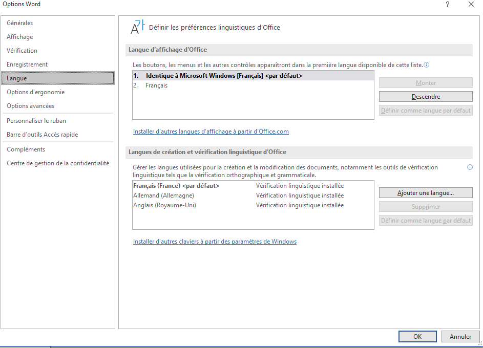Click Définir comme langue par défaut under Descendre
Image resolution: width=483 pixels, height=348 pixels.
click(426, 111)
